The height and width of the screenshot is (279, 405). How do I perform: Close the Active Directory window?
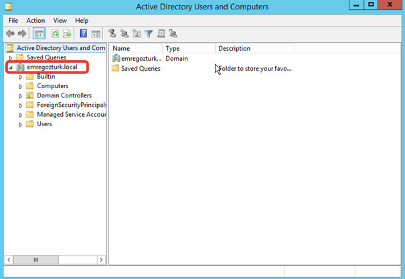pyautogui.click(x=390, y=5)
